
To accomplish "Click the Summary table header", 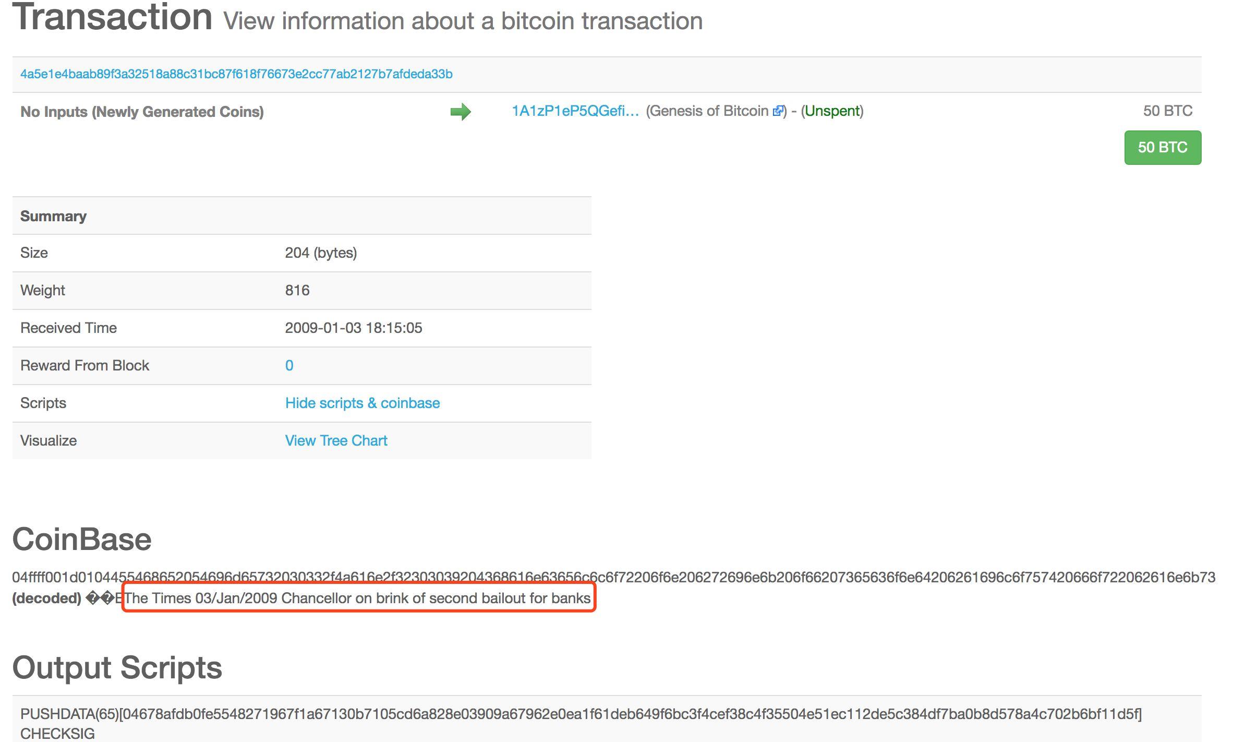I will click(x=53, y=216).
